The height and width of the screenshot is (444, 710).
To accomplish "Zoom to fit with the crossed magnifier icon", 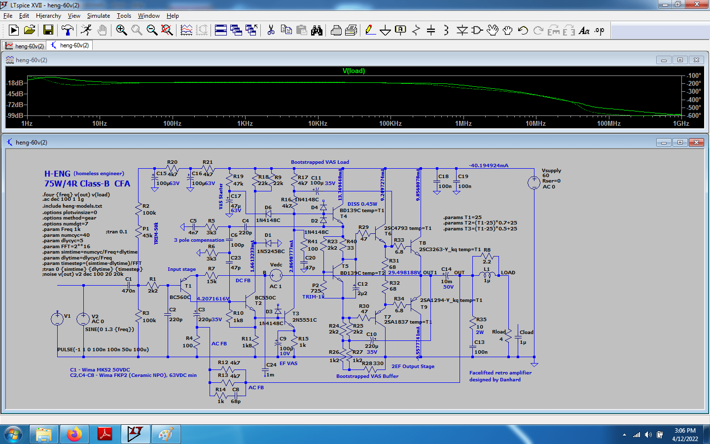I will click(167, 31).
